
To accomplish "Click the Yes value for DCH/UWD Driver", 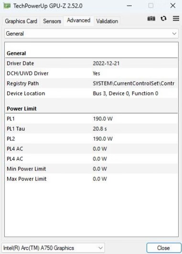I will coord(96,74).
